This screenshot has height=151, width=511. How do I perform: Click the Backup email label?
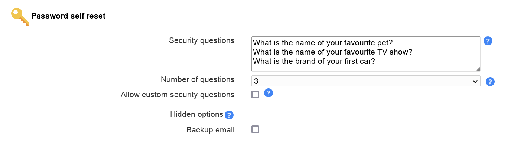[x=210, y=130]
